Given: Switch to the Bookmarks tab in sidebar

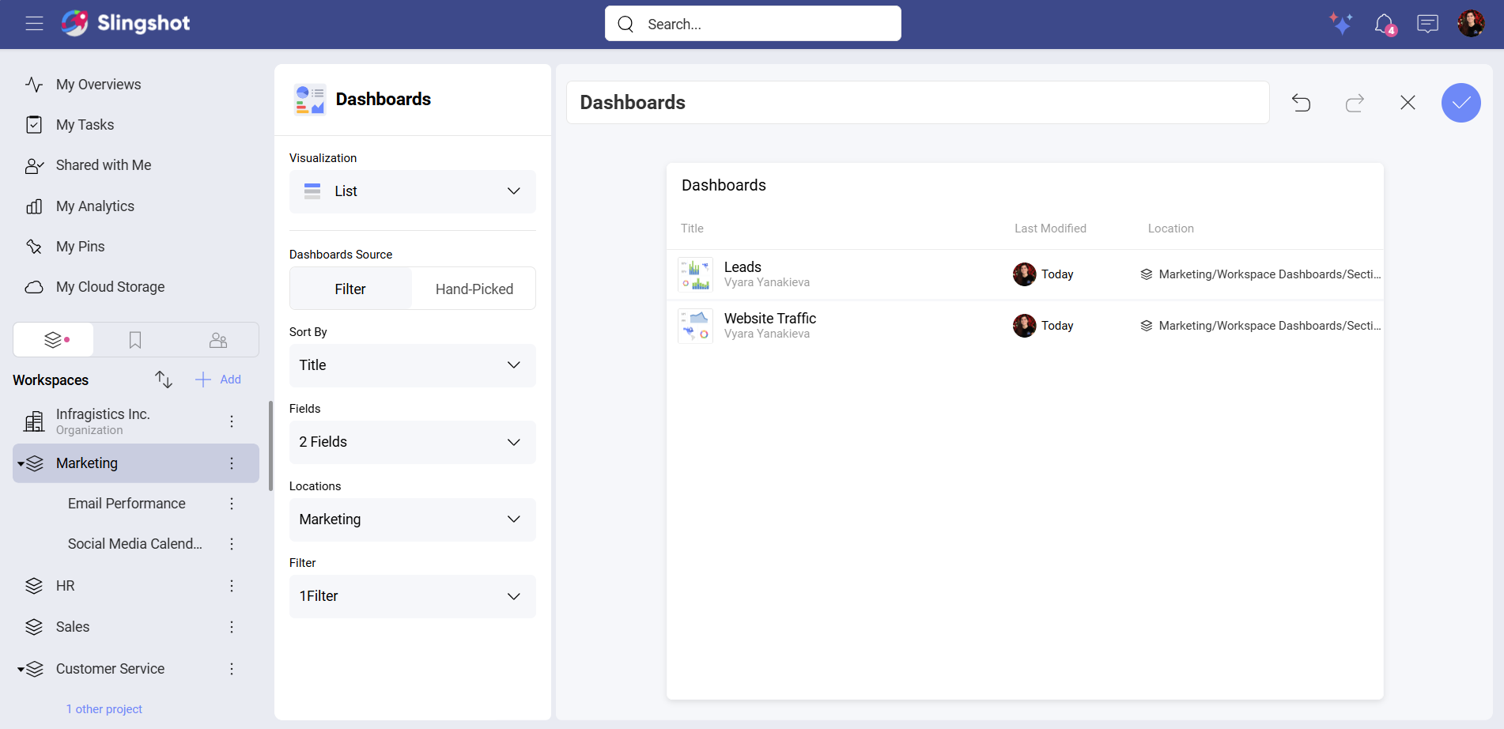Looking at the screenshot, I should 134,339.
